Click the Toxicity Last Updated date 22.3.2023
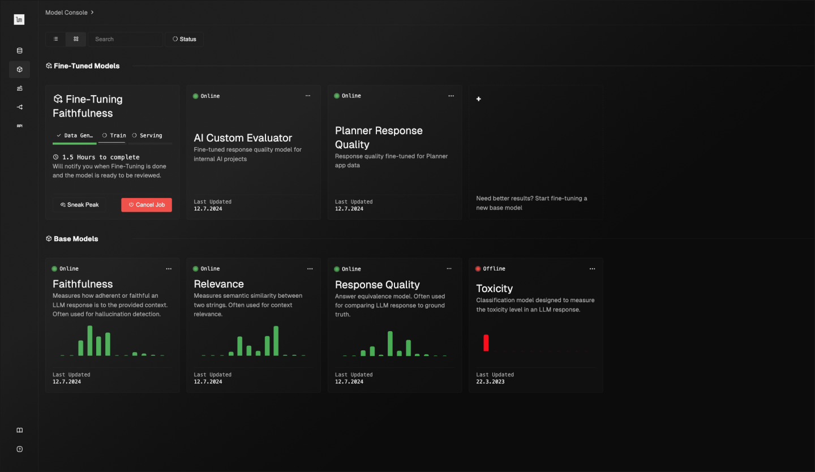The width and height of the screenshot is (815, 472). coord(490,382)
